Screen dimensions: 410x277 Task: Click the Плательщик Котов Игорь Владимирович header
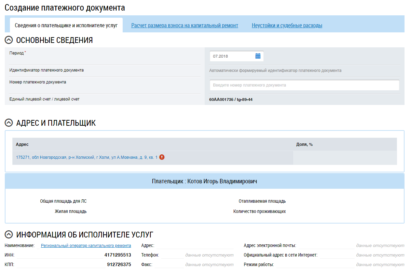pyautogui.click(x=204, y=181)
